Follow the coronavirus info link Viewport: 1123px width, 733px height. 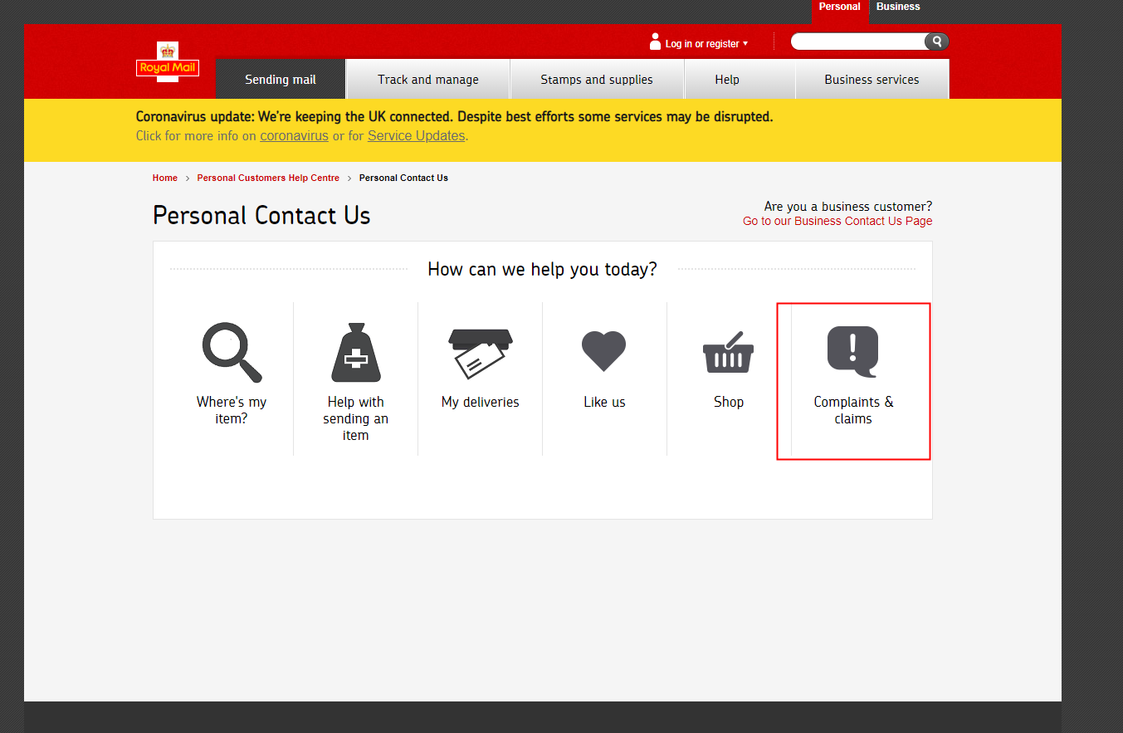(294, 136)
